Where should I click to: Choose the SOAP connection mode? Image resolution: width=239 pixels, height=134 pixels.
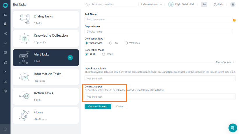click(x=103, y=54)
